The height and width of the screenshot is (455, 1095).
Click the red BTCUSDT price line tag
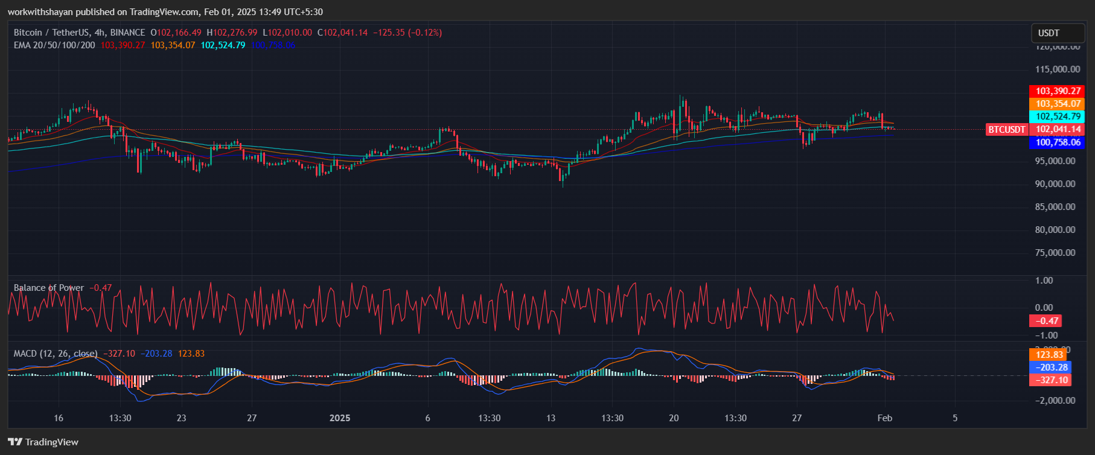pos(1006,130)
